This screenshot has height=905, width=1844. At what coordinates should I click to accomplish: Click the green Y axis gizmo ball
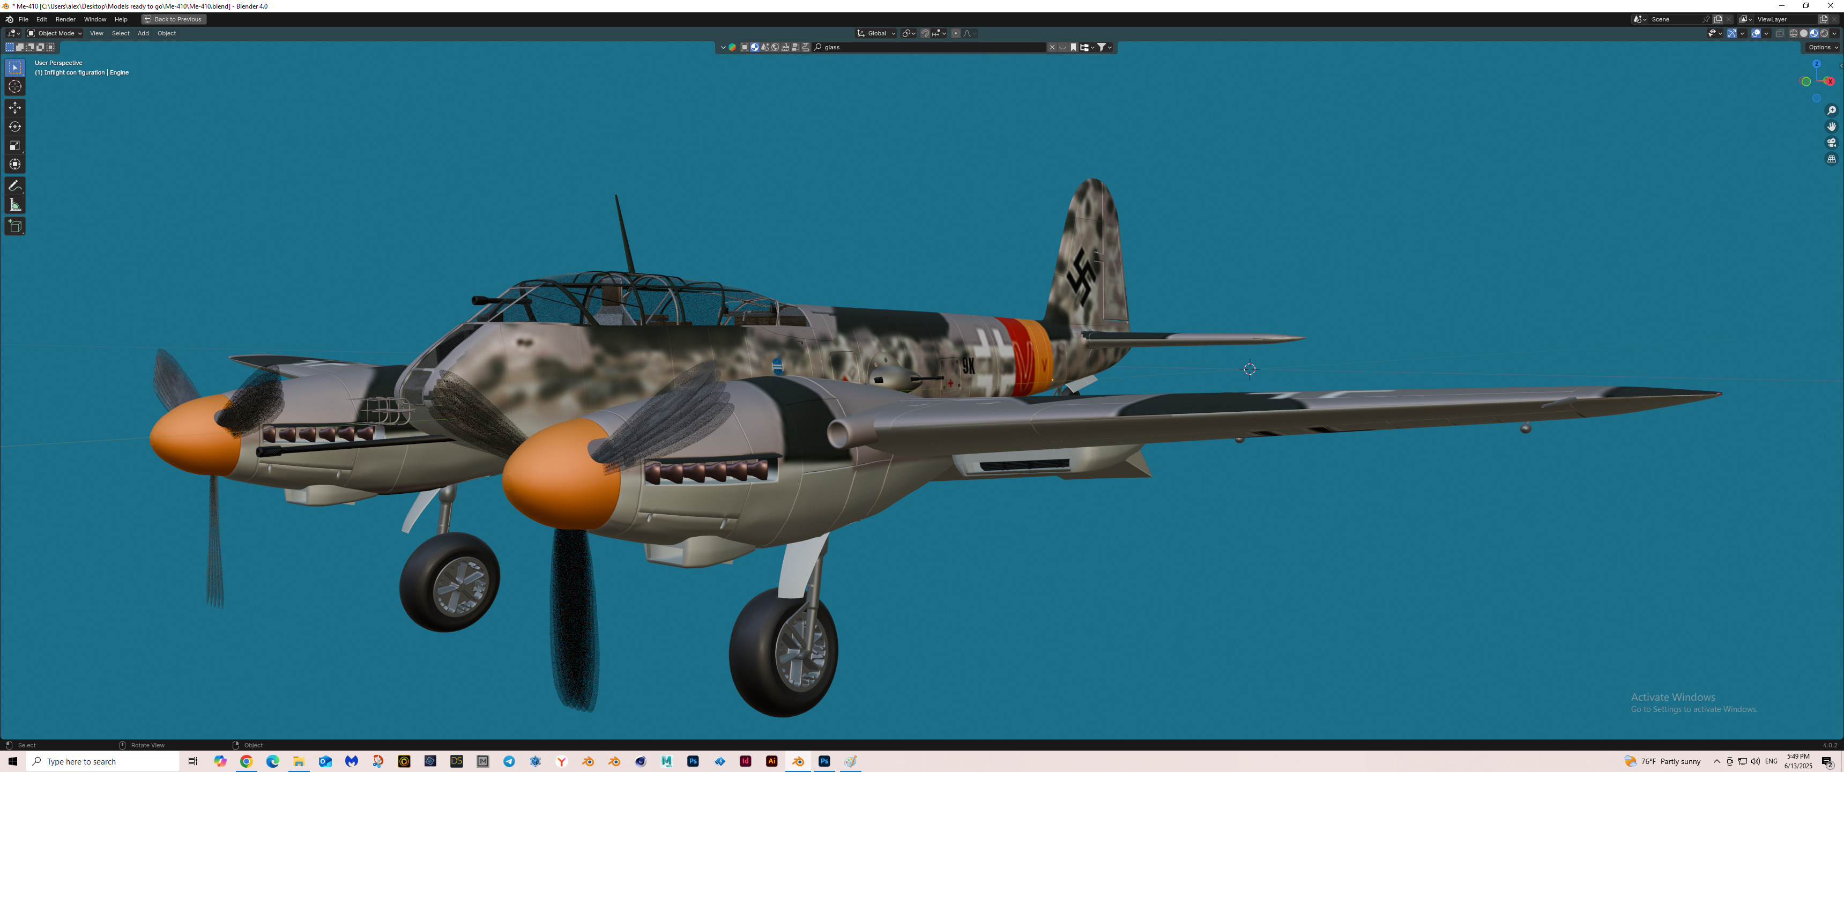pos(1806,81)
